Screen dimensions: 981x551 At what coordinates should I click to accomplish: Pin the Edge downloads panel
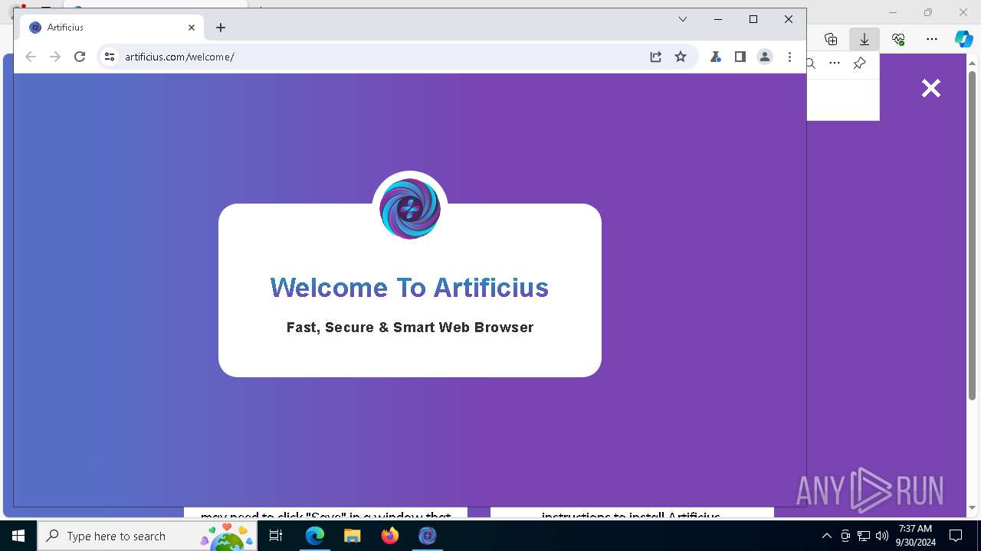859,64
